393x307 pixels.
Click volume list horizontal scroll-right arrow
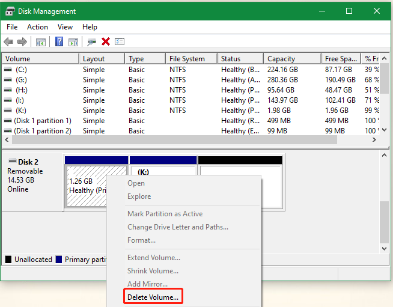pos(374,140)
